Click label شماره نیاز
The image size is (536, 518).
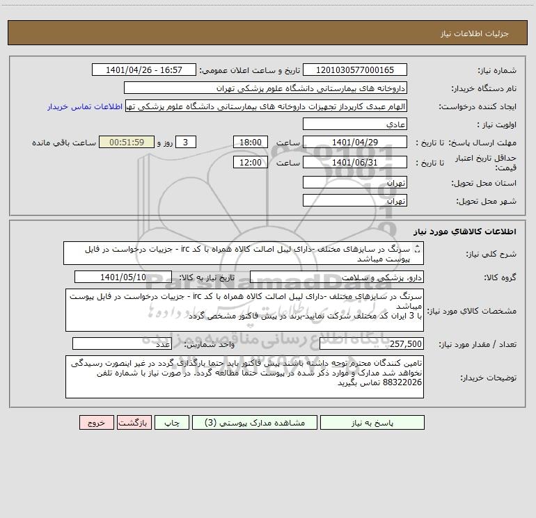tap(497, 70)
